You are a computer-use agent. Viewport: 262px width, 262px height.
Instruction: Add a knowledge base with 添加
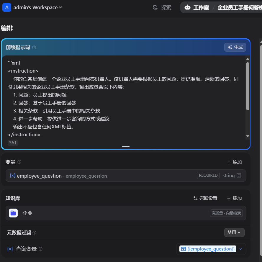tap(235, 198)
